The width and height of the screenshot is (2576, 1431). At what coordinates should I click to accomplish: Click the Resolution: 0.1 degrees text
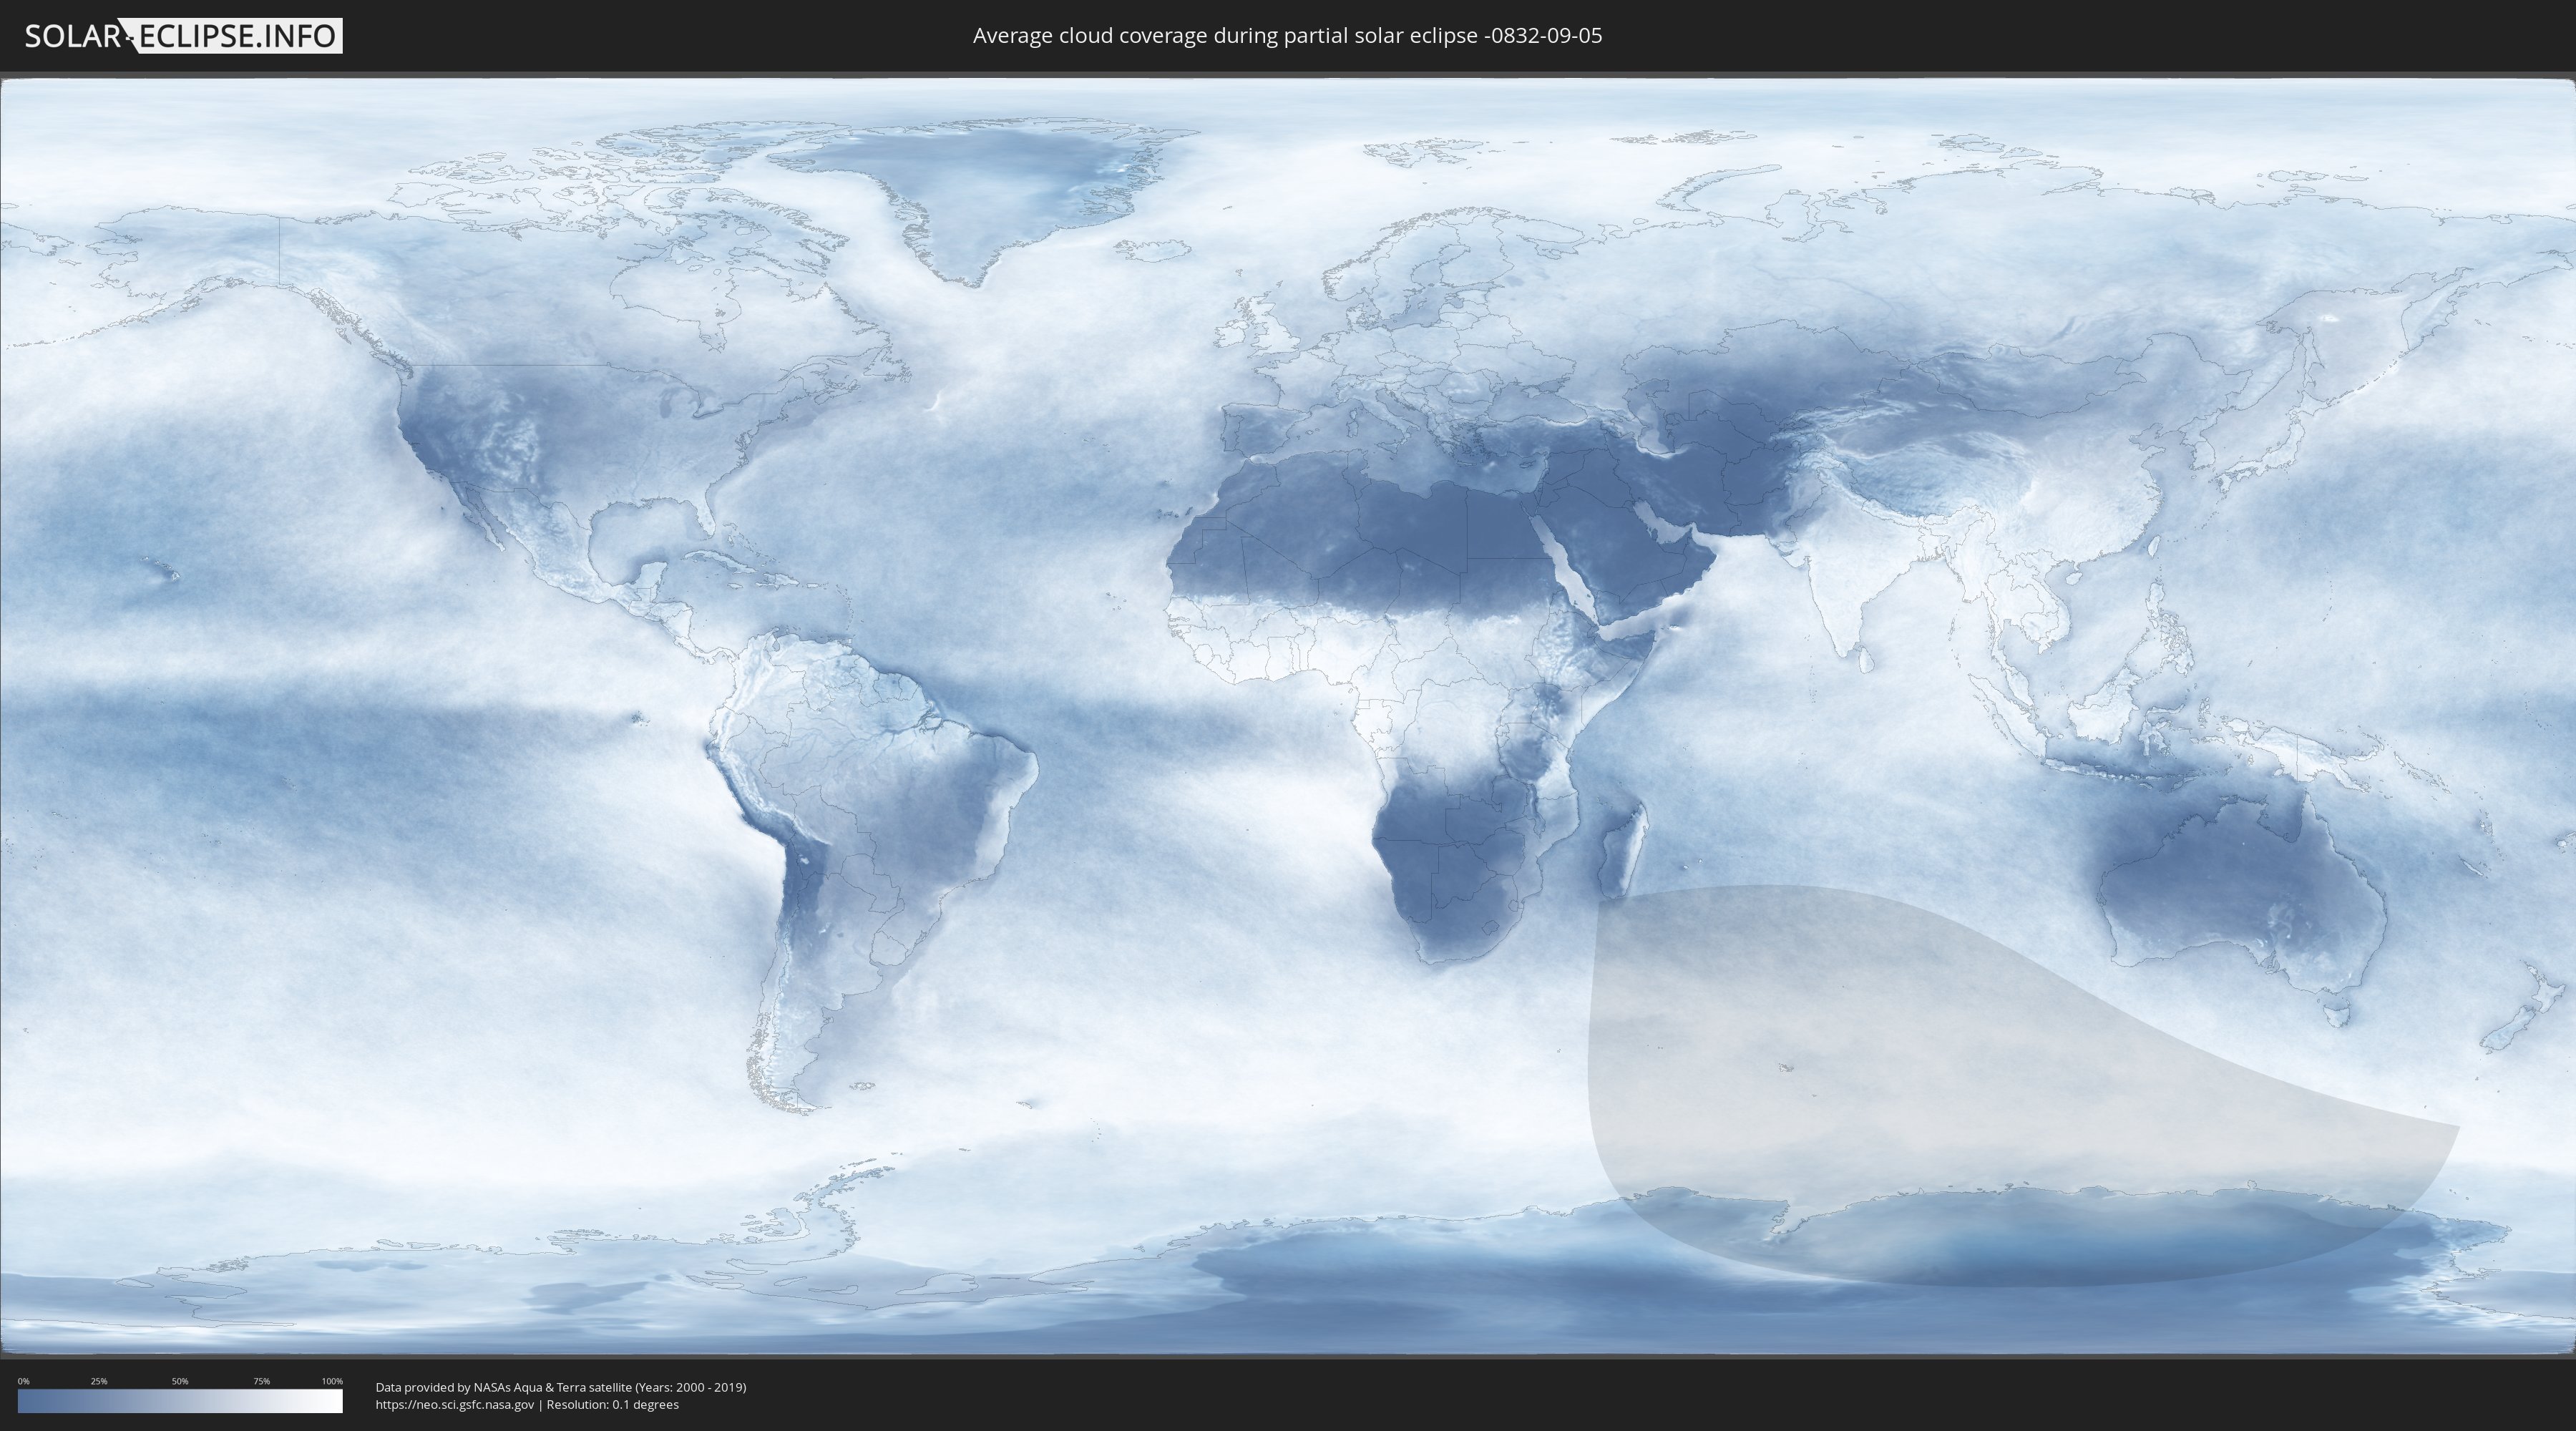(612, 1405)
